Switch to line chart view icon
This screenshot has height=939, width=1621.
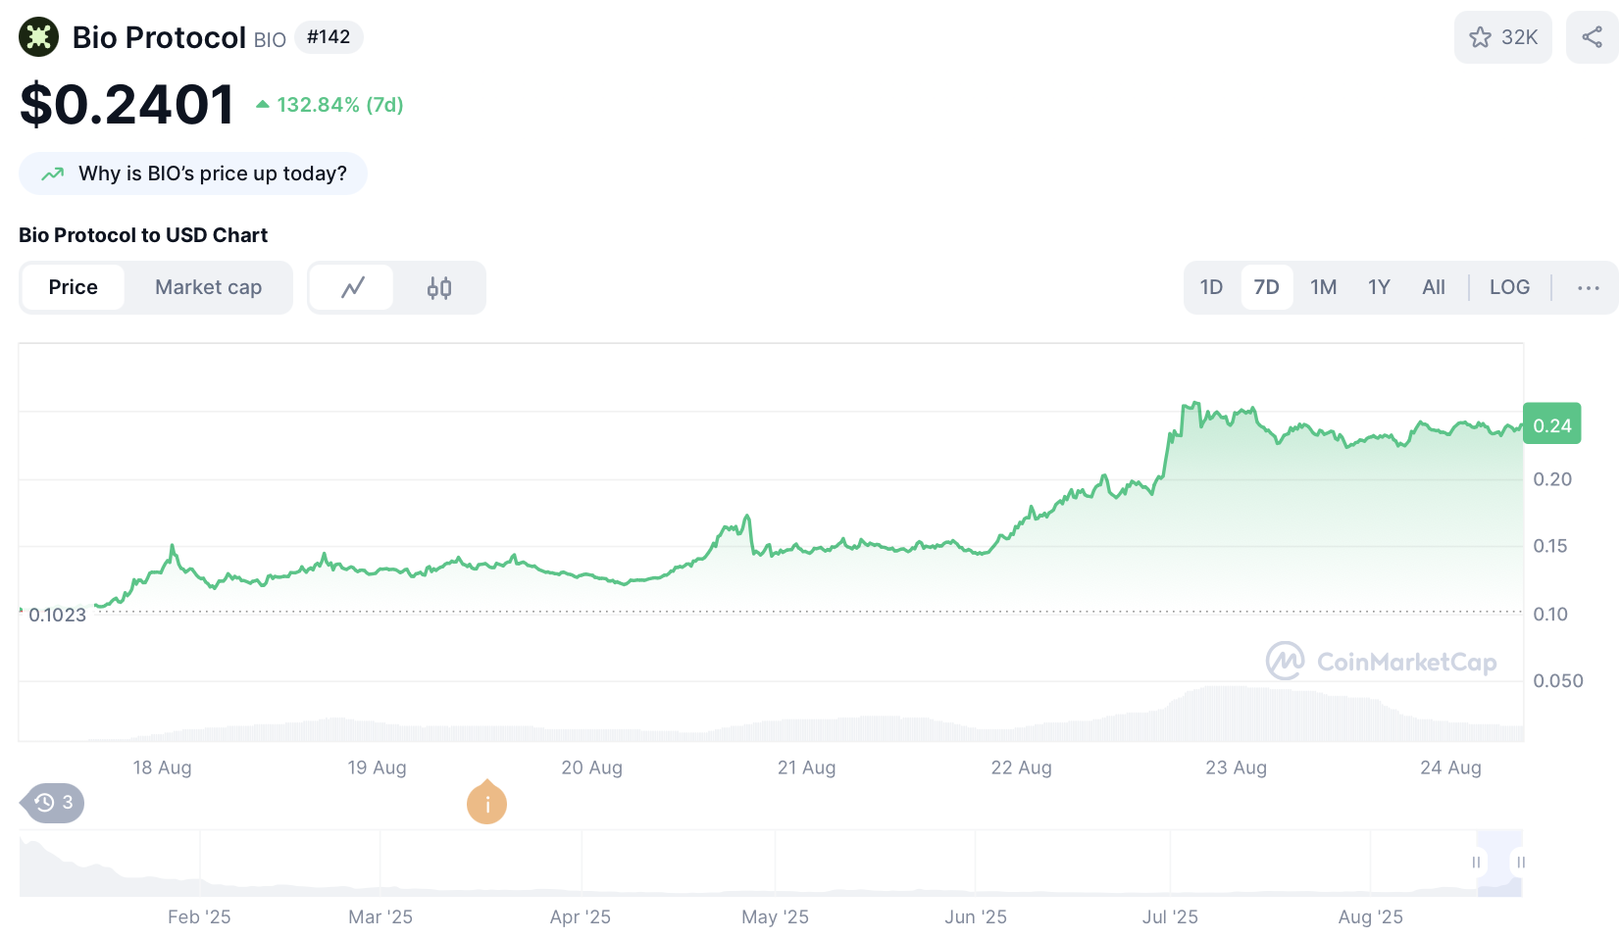click(352, 287)
